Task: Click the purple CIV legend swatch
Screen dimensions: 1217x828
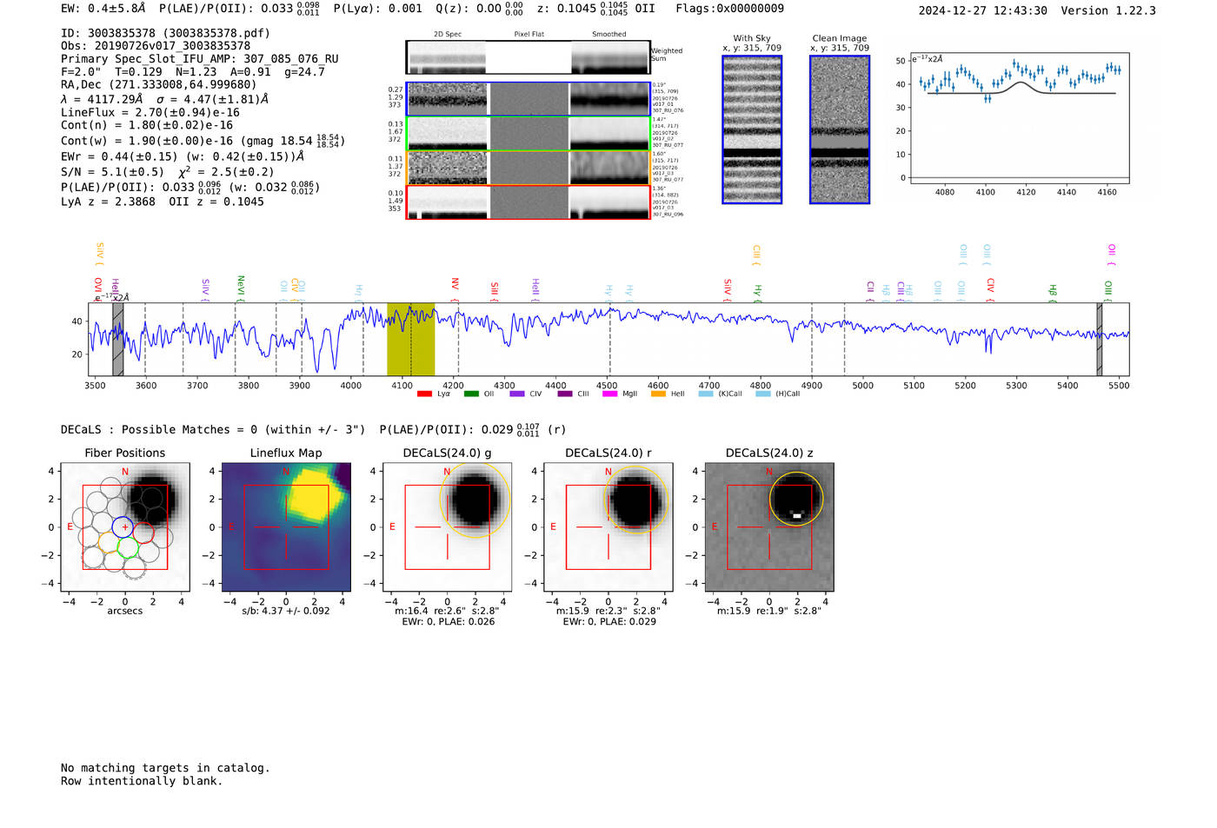Action: [x=517, y=394]
